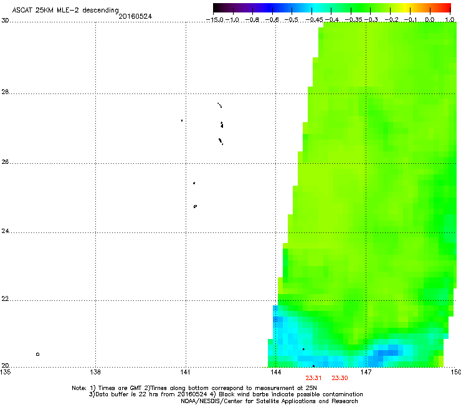Select the latitude axis label 28

(x=5, y=92)
